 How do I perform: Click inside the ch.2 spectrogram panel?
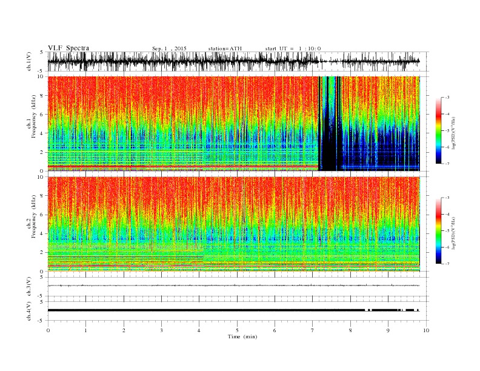(233, 224)
